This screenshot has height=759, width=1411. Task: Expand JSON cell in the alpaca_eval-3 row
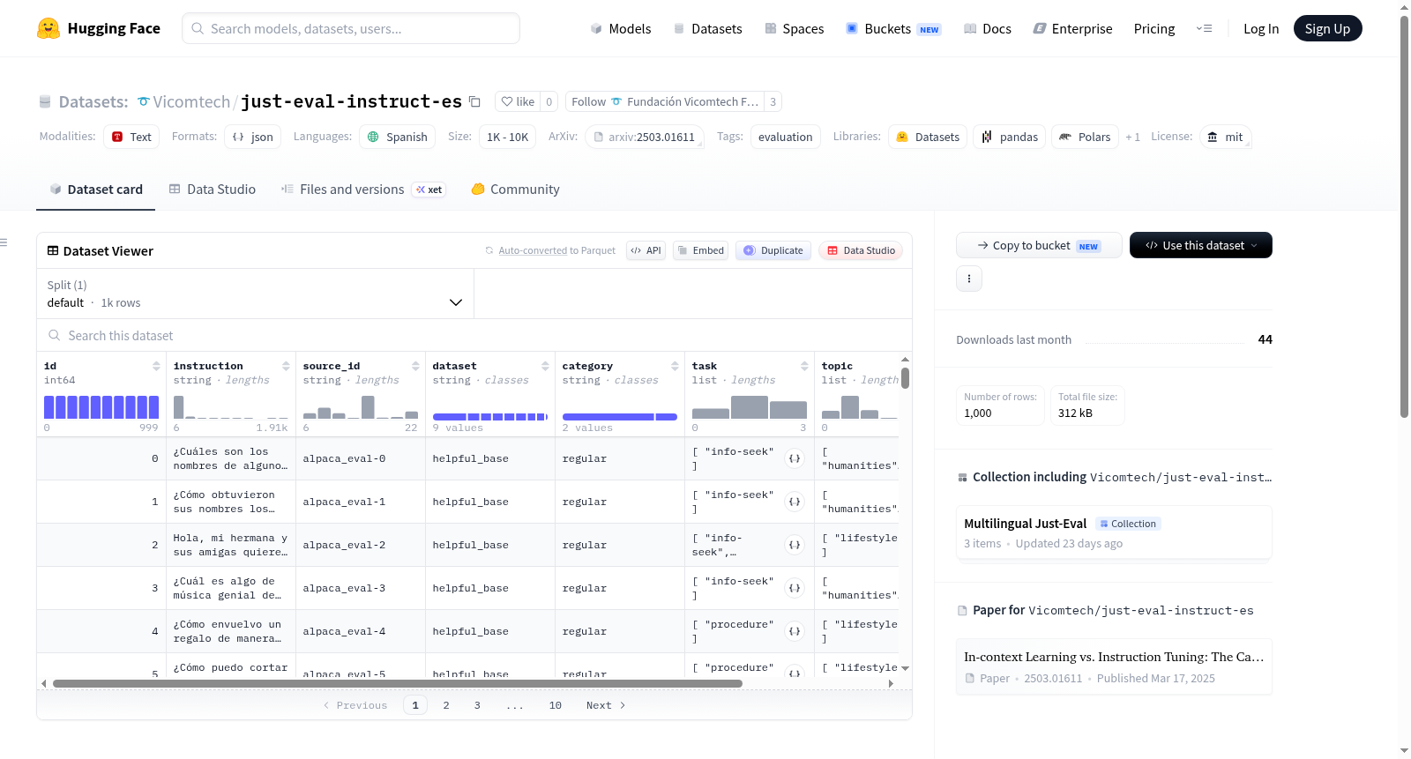[795, 588]
